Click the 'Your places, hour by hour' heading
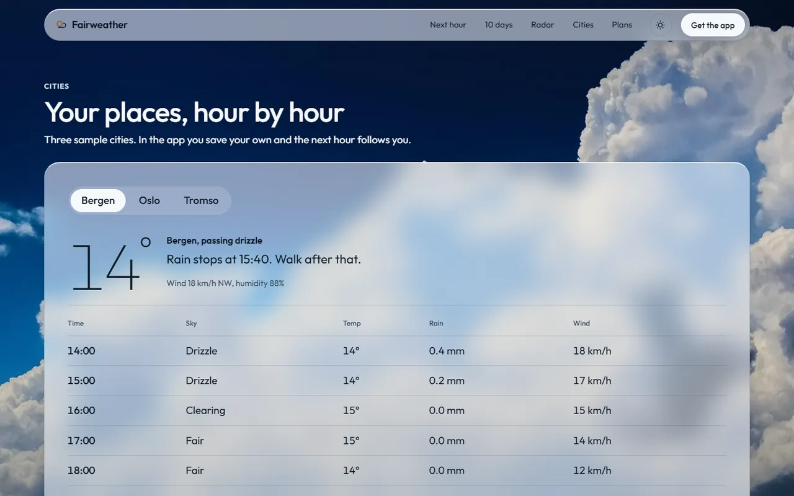The width and height of the screenshot is (794, 496). coord(194,113)
